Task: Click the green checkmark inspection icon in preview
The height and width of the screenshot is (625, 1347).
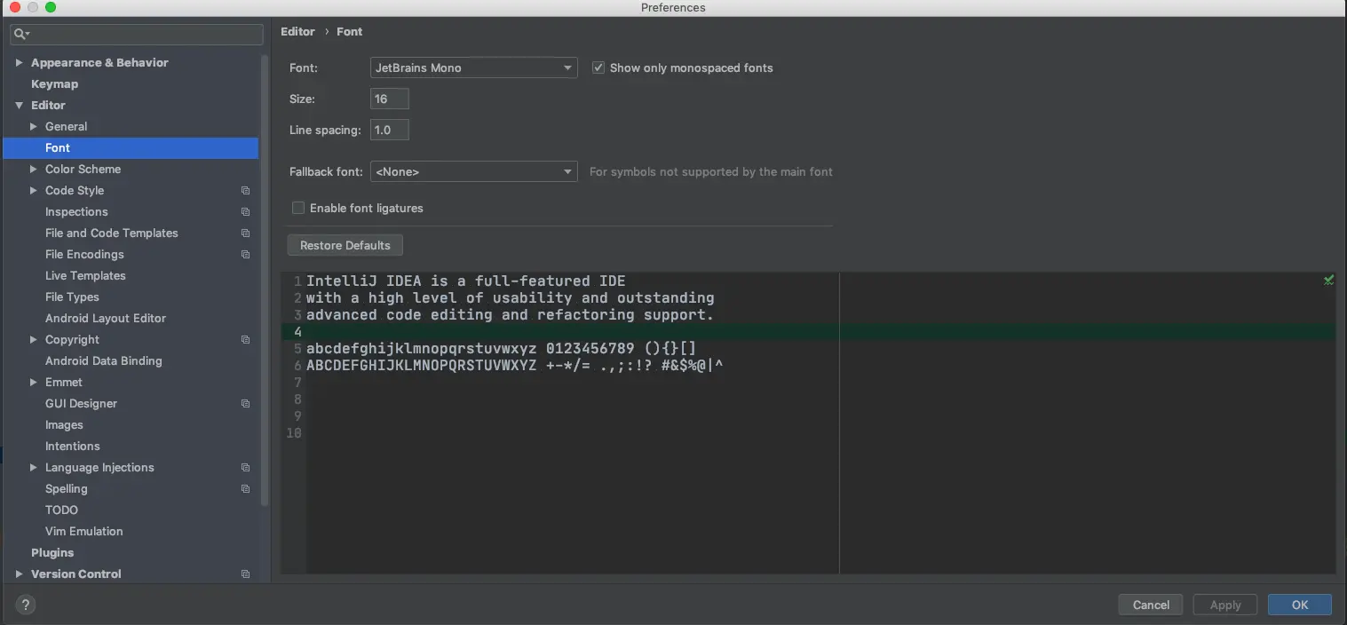Action: pos(1328,281)
